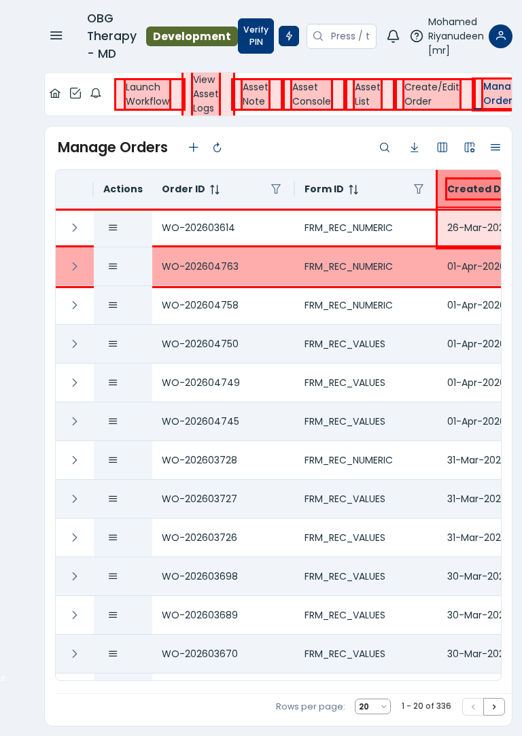Expand row for order WO-202604750
This screenshot has width=522, height=736.
[75, 344]
